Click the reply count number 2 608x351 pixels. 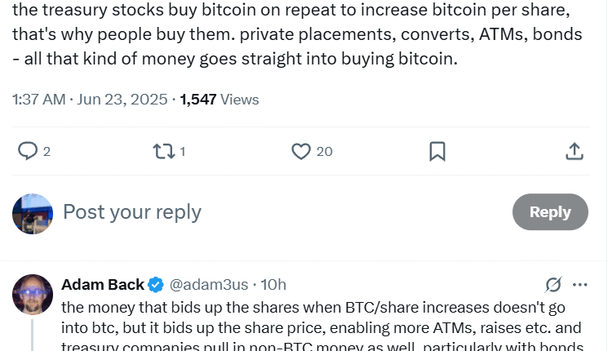click(x=47, y=152)
